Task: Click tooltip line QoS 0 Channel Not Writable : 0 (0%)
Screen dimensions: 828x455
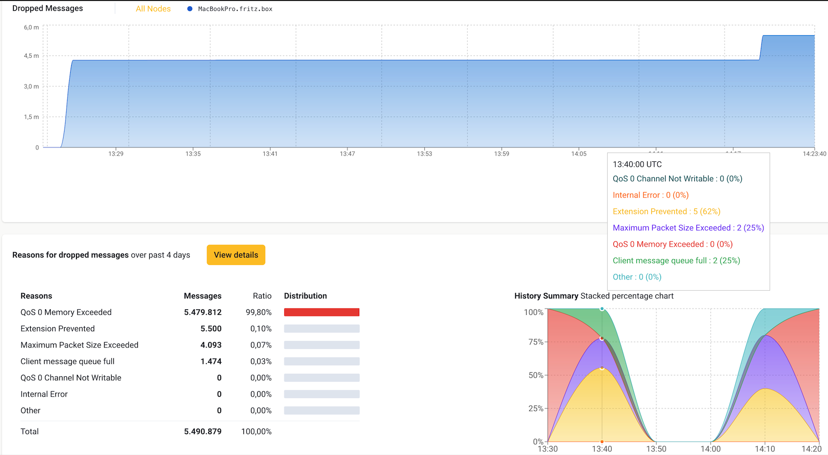Action: [677, 179]
